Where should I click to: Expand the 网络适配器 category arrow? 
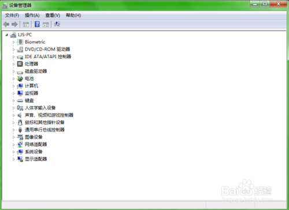[x=14, y=144]
